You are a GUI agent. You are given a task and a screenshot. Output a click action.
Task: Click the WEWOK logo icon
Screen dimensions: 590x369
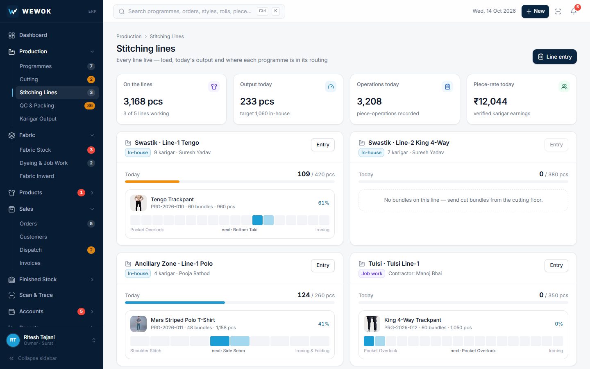pyautogui.click(x=13, y=11)
